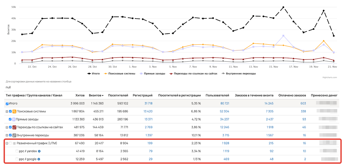Sort table by Регистраций column
Screen dimensions: 343x164
143,95
